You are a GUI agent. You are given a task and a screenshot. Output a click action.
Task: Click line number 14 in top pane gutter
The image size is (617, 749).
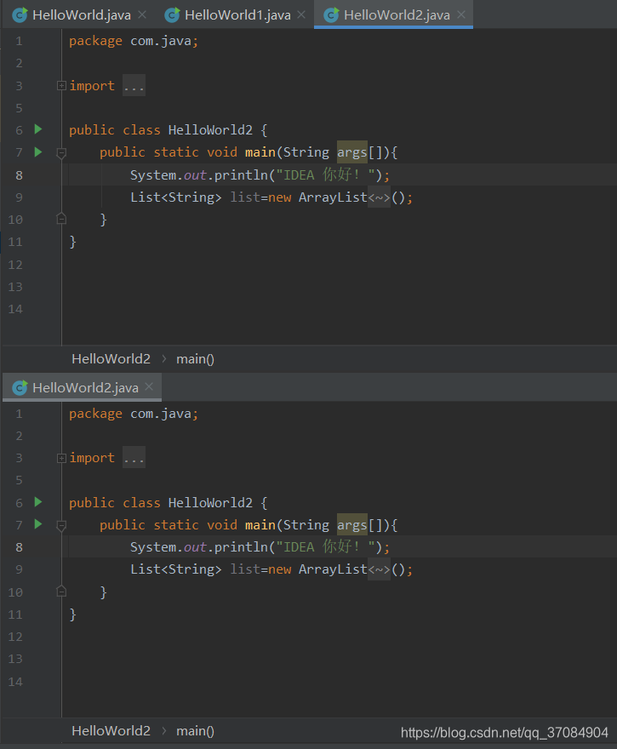tap(15, 309)
